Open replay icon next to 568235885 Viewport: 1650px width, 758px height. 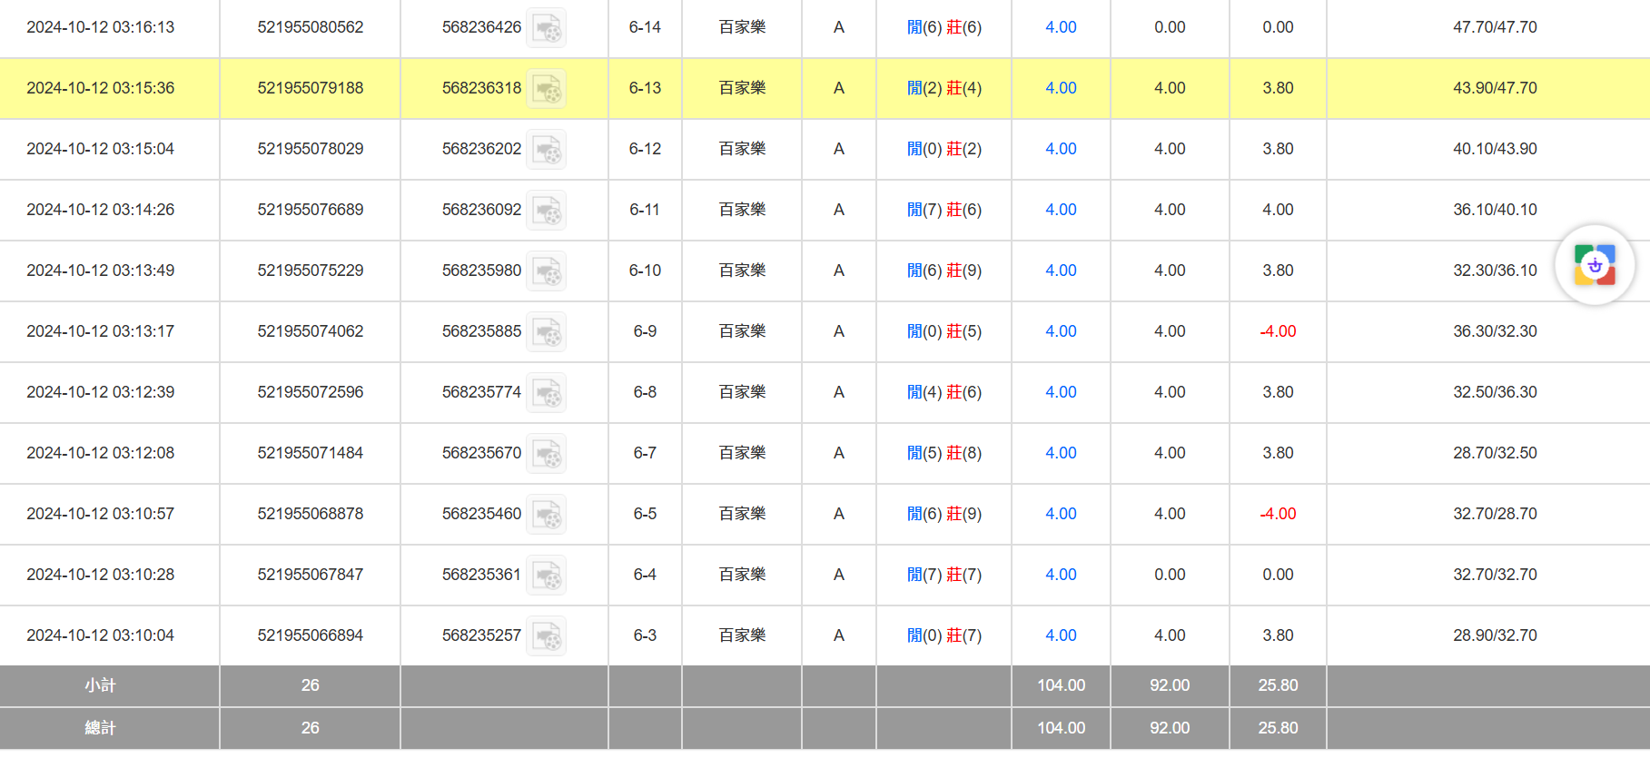[x=547, y=332]
